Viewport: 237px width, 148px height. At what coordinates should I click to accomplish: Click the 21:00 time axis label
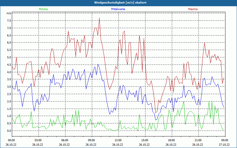[x=198, y=140]
